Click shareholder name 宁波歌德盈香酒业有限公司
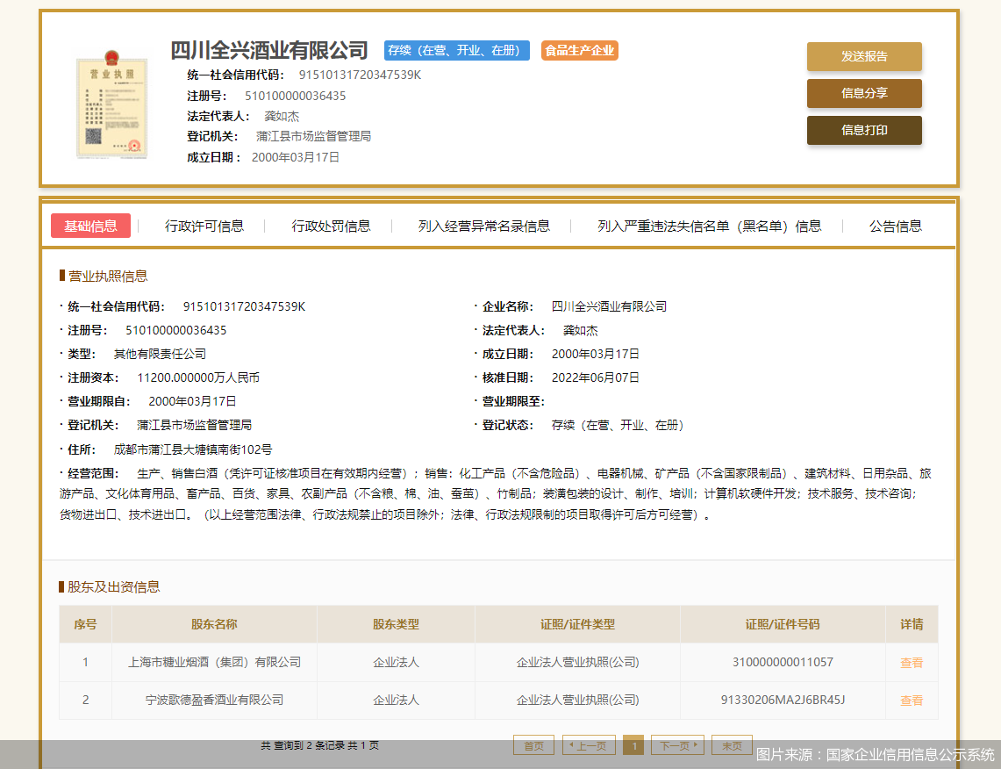Screen dimensions: 1001x769 click(214, 700)
